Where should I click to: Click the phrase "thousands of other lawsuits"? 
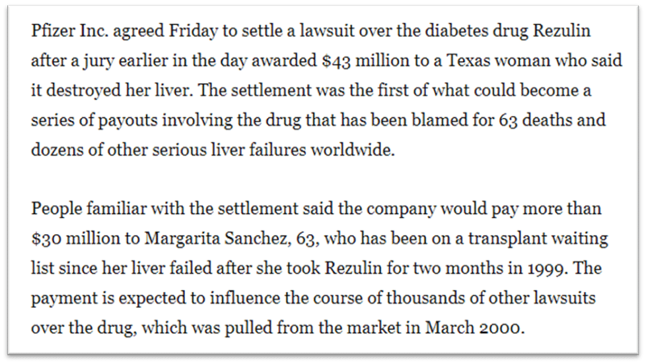[491, 298]
